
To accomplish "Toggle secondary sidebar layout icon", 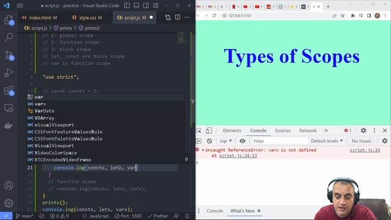I will tap(146, 5).
